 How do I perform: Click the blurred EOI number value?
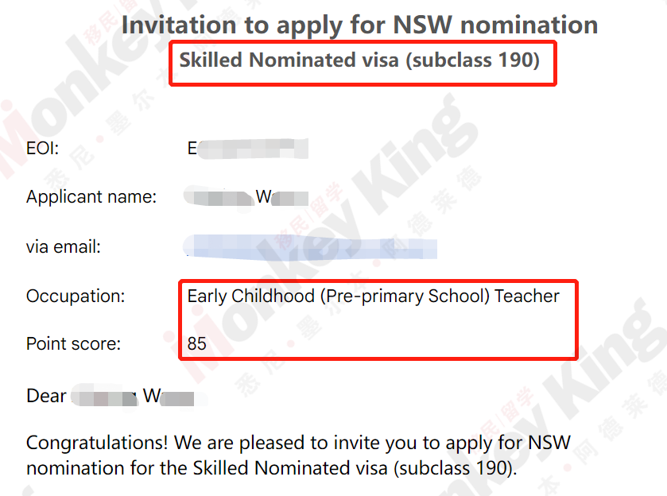point(247,149)
